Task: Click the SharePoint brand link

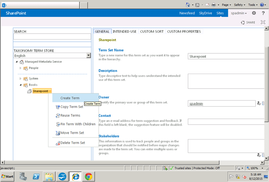Action: pyautogui.click(x=16, y=13)
